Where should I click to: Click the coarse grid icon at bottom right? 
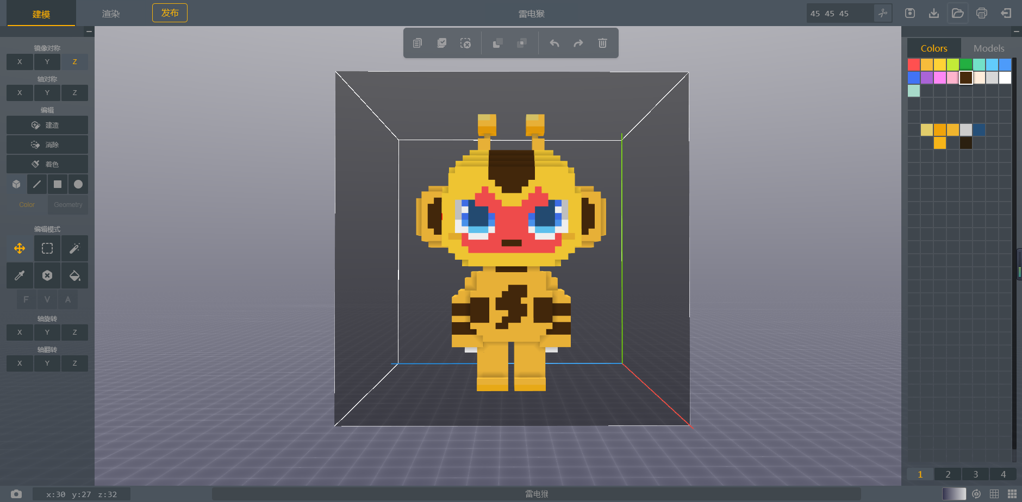coord(994,494)
